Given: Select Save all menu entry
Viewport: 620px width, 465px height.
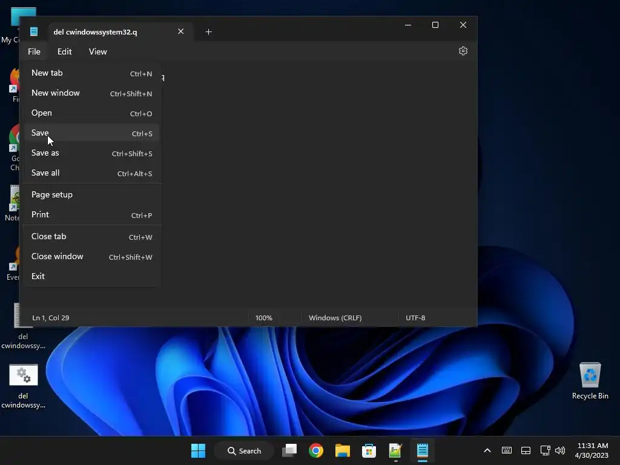Looking at the screenshot, I should (x=92, y=173).
